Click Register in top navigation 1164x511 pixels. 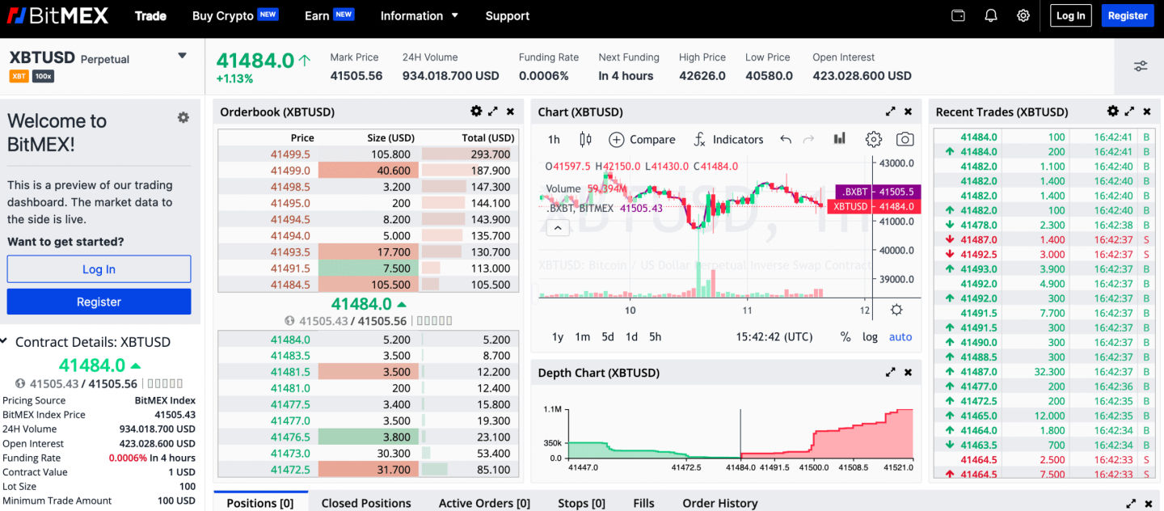1128,15
